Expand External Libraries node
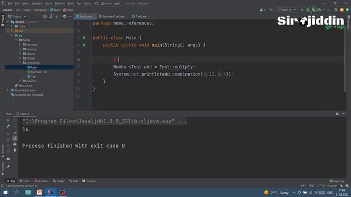This screenshot has height=197, width=351. click(x=8, y=90)
